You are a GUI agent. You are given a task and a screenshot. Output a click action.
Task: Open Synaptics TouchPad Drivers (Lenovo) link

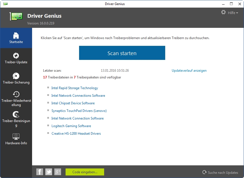(x=79, y=111)
